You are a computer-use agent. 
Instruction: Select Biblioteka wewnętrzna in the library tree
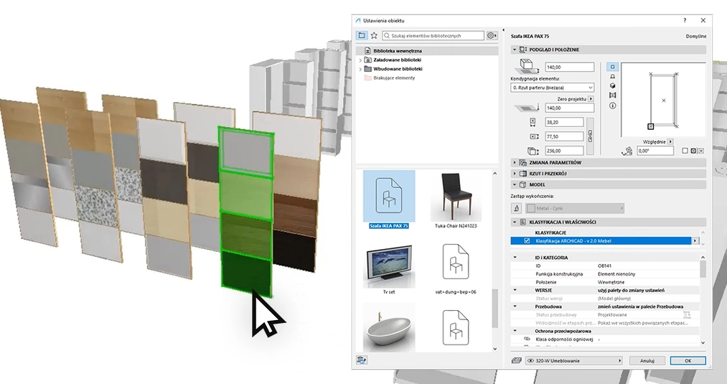tap(397, 52)
